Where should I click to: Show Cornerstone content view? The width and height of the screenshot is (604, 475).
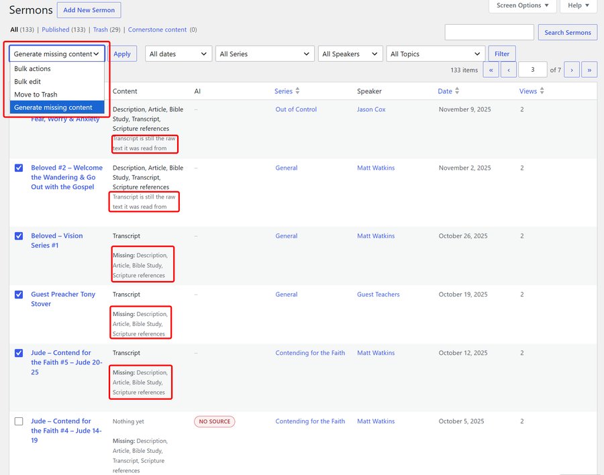tap(157, 30)
